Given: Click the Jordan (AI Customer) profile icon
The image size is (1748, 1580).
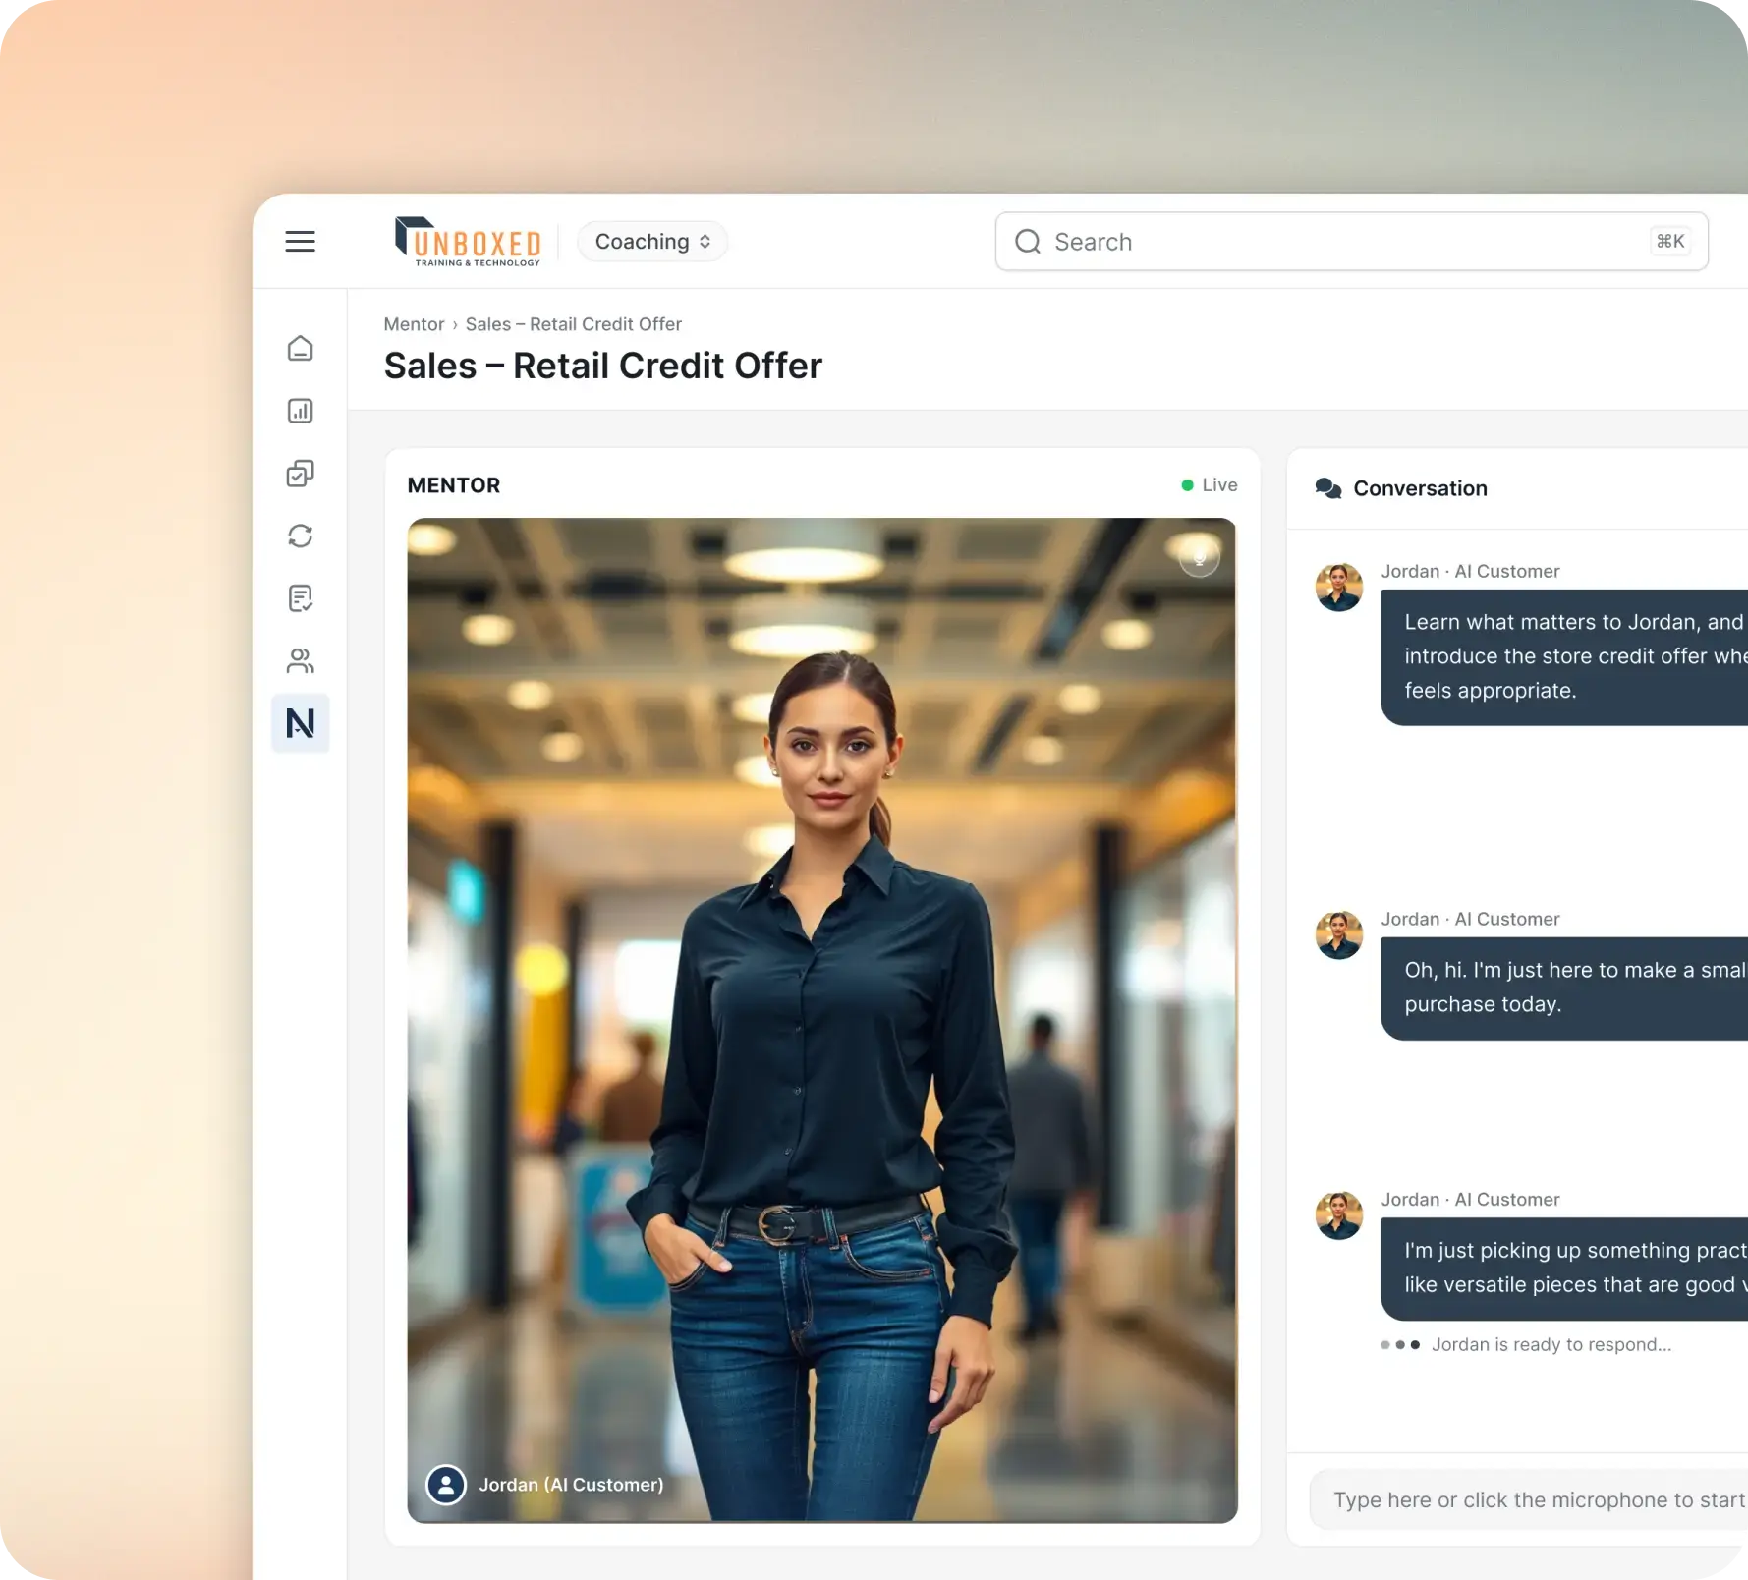Looking at the screenshot, I should click(x=446, y=1485).
